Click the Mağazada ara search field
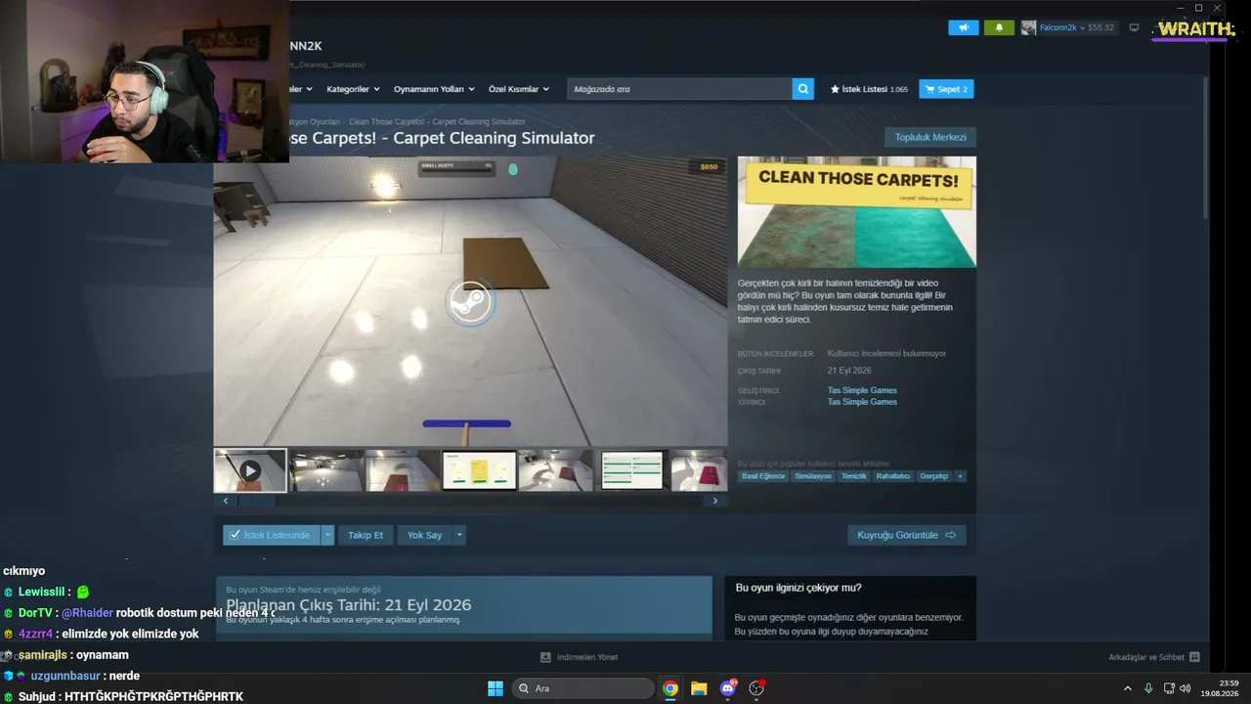 click(679, 89)
